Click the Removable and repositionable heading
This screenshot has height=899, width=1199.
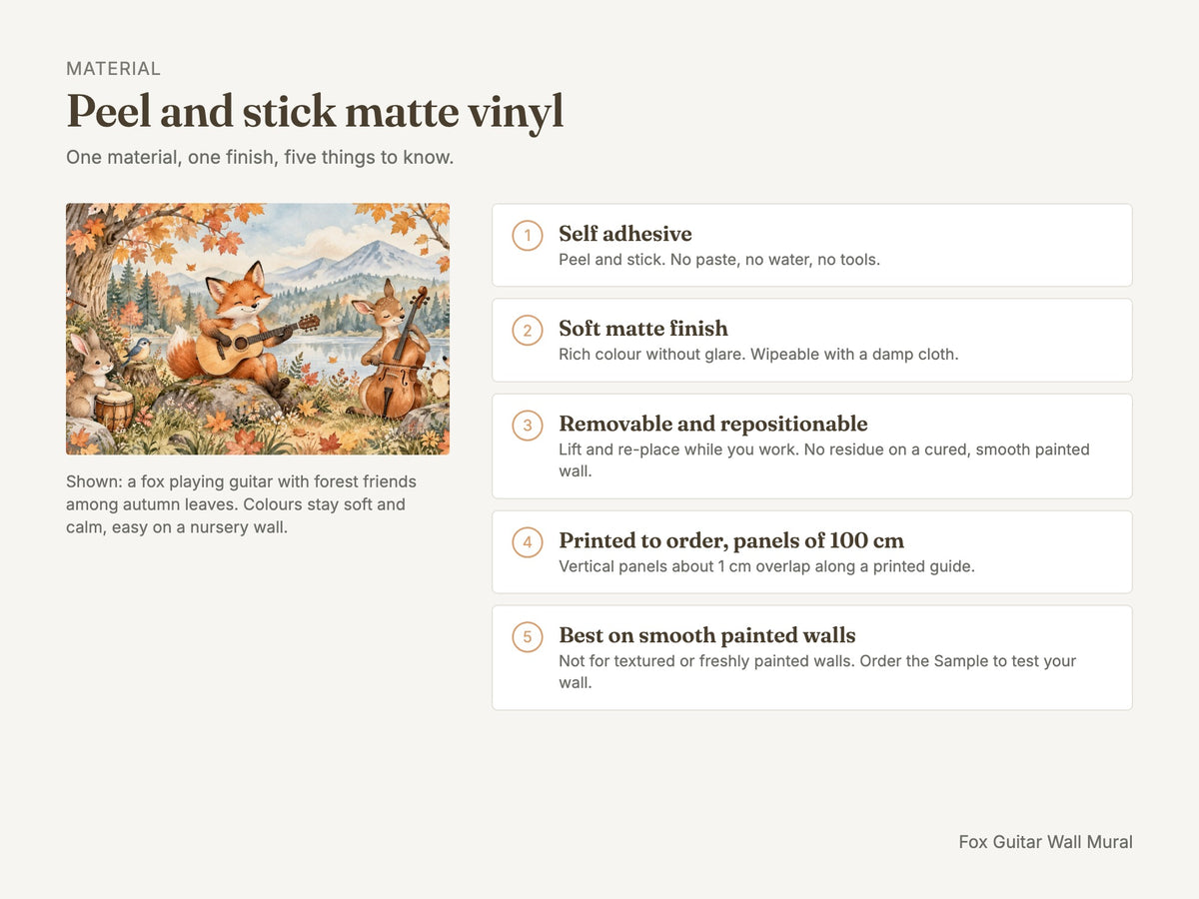click(713, 424)
